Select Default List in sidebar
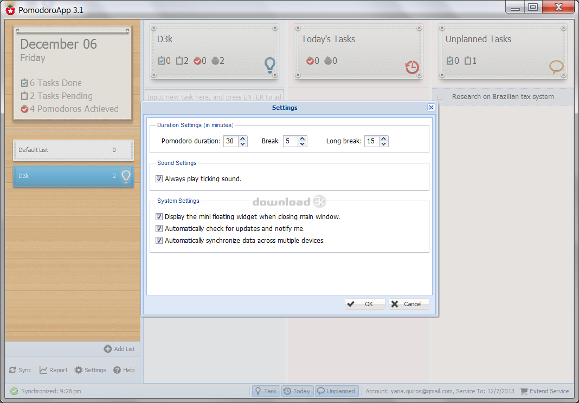Viewport: 579px width, 403px height. (x=73, y=150)
